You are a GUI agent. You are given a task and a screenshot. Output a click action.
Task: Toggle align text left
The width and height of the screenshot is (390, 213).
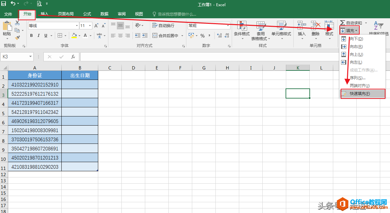coord(113,36)
